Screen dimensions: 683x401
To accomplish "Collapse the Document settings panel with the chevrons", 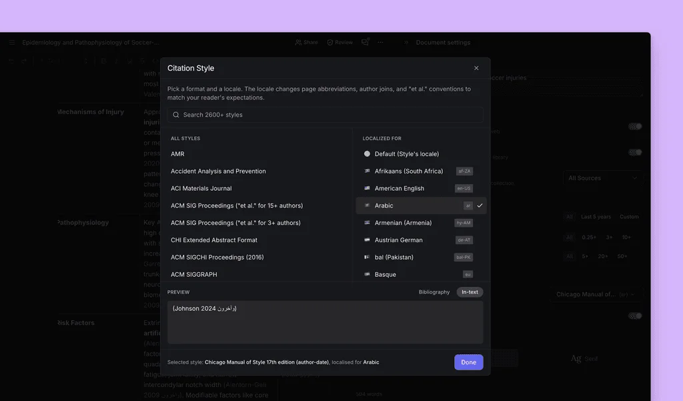I will 406,42.
